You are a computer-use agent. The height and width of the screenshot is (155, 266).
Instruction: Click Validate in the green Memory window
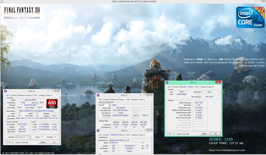point(204,134)
